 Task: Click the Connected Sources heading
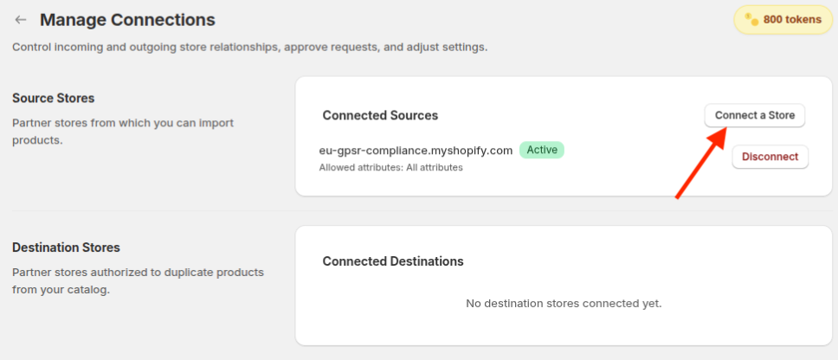pos(380,115)
